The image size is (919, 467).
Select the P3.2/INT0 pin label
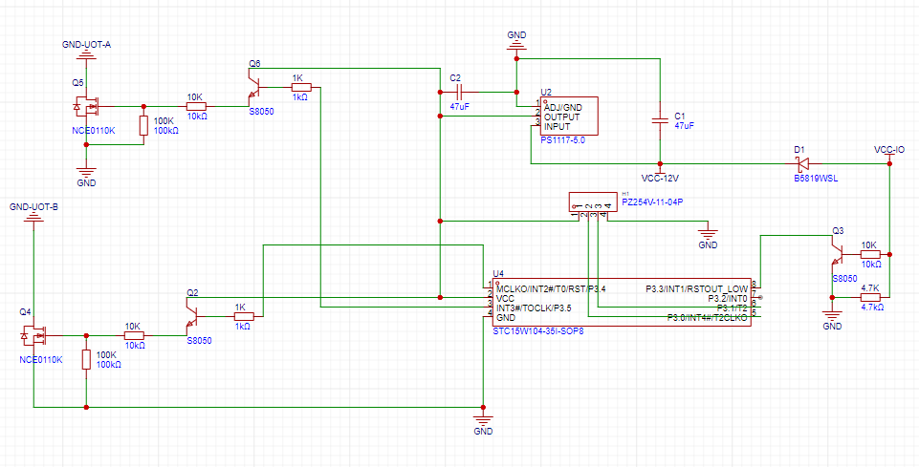728,298
